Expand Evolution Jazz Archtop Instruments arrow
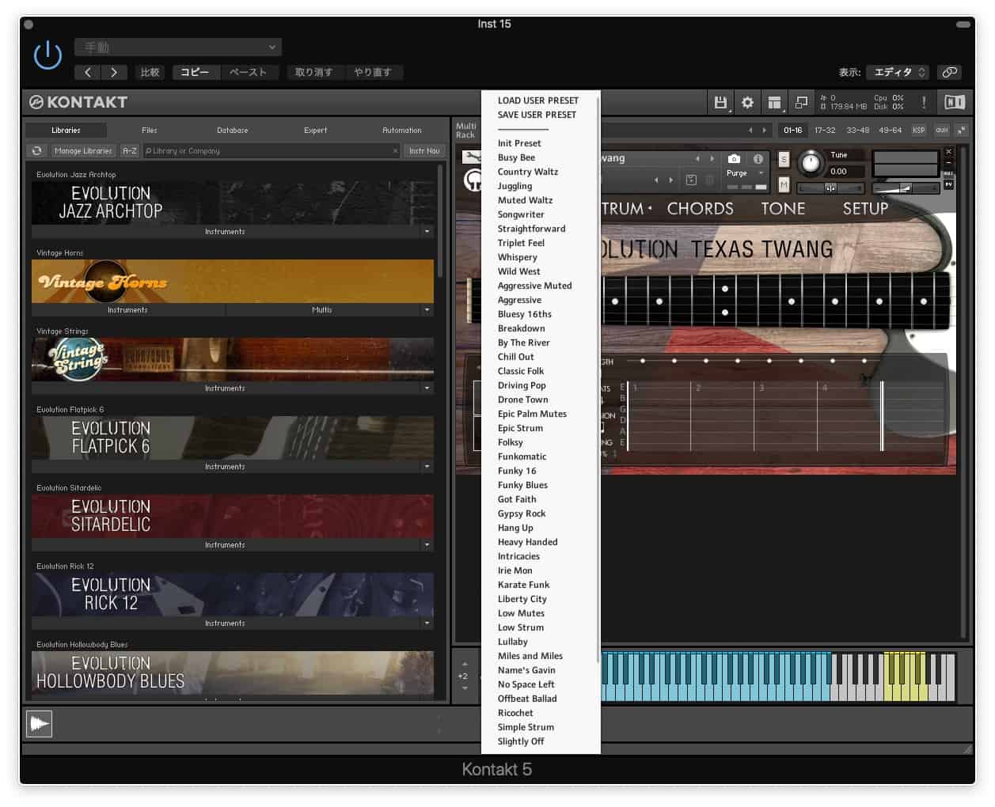995x807 pixels. [427, 232]
